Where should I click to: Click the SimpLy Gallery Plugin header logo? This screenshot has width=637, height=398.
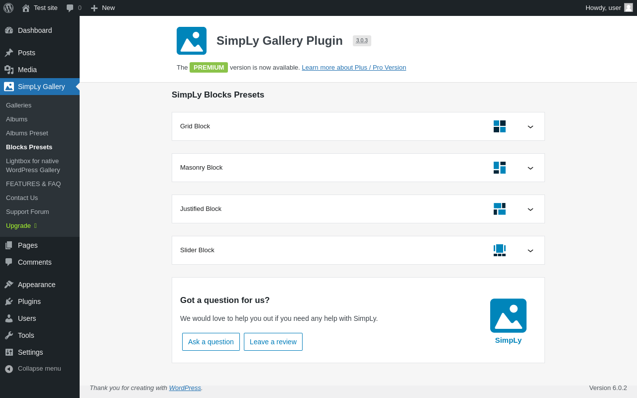(x=192, y=41)
